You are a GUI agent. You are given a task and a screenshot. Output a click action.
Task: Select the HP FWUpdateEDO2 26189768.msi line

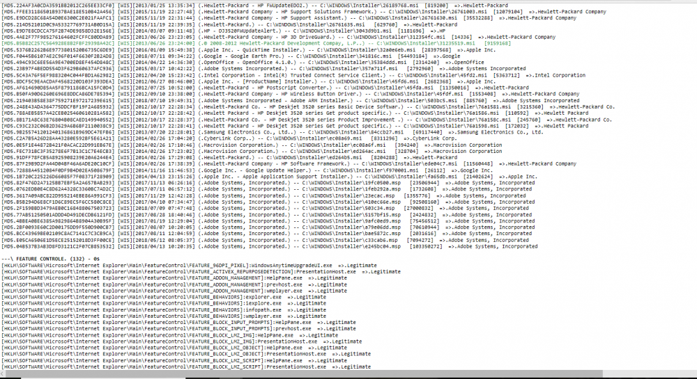[254, 6]
